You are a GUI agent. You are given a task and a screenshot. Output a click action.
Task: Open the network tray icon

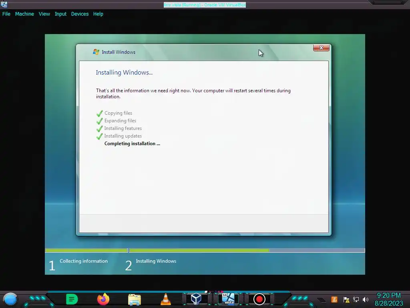click(356, 299)
